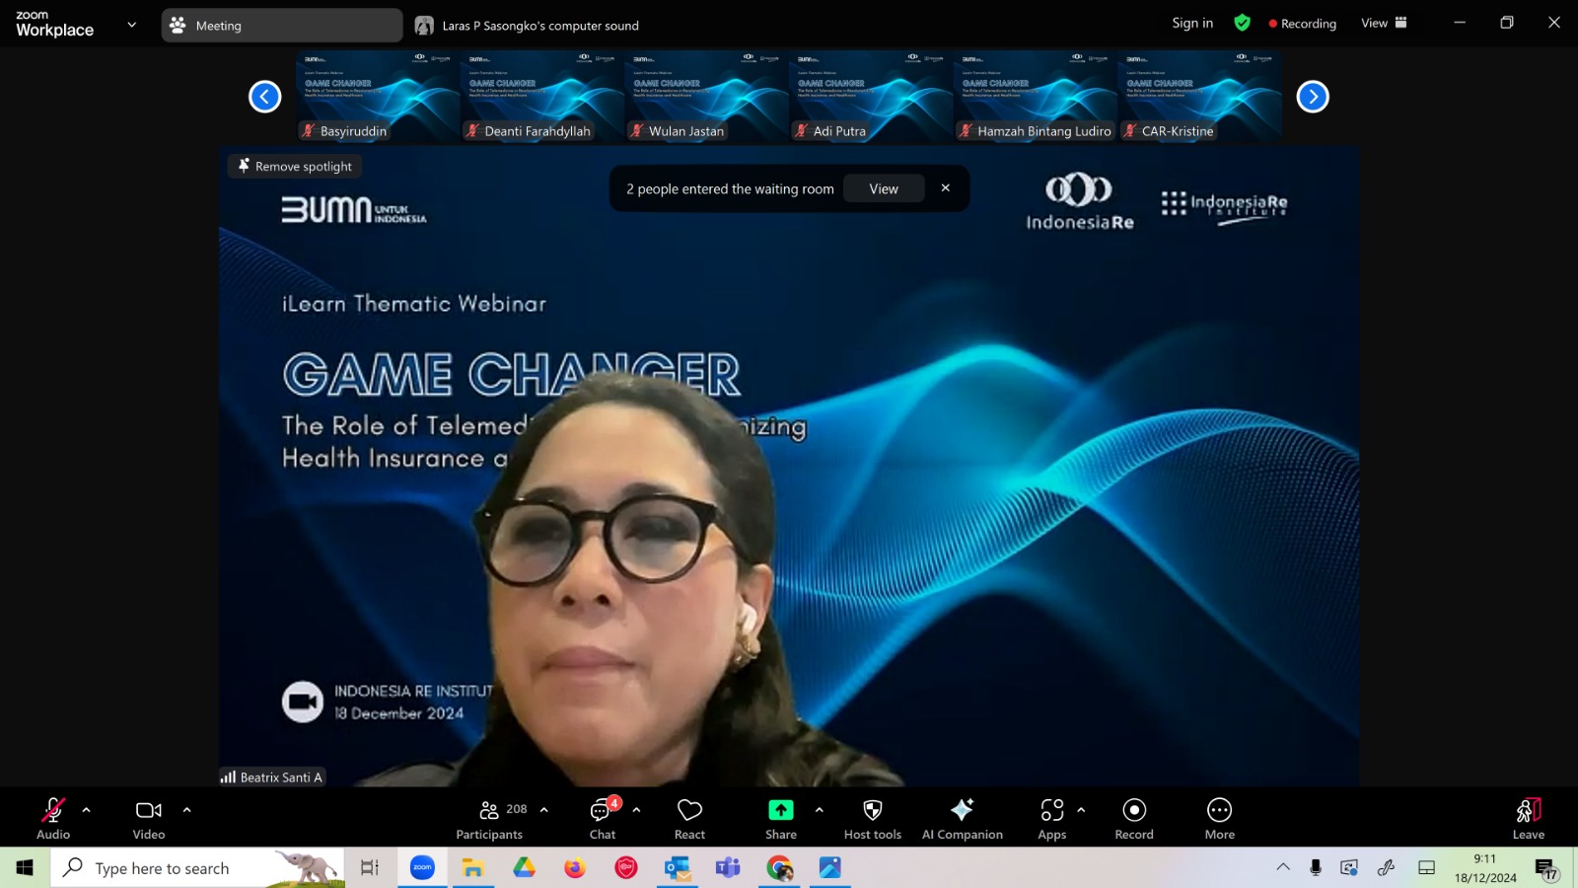Click the Sign in link
Image resolution: width=1578 pixels, height=888 pixels.
pyautogui.click(x=1192, y=23)
